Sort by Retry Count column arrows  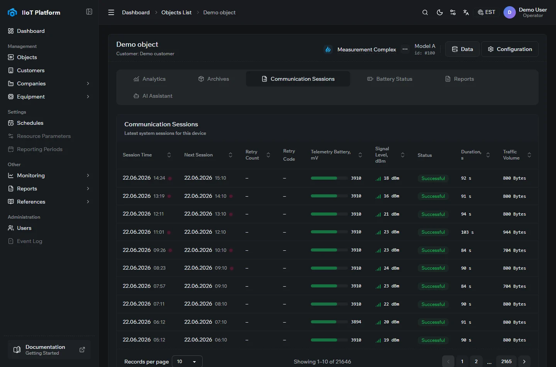tap(268, 155)
